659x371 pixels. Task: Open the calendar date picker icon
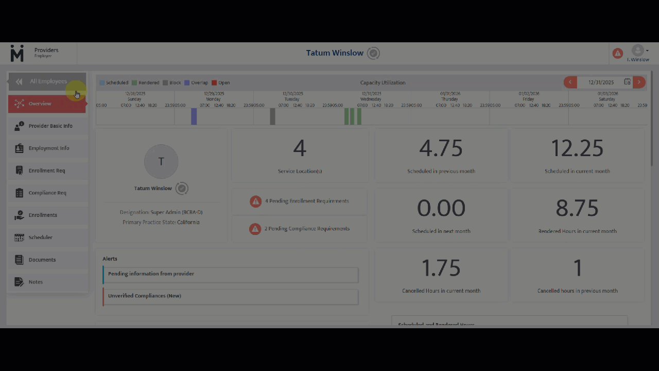(x=627, y=82)
